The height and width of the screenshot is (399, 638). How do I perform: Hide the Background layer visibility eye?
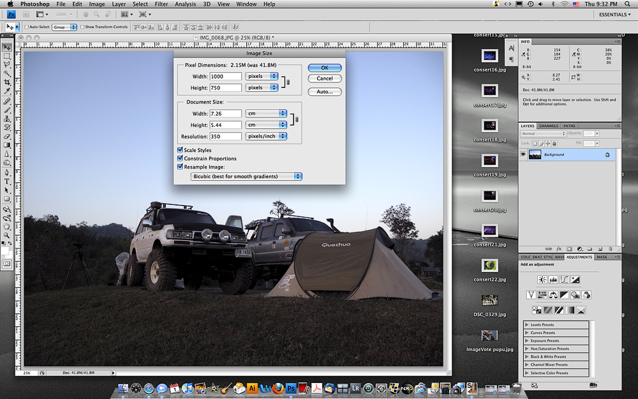523,154
